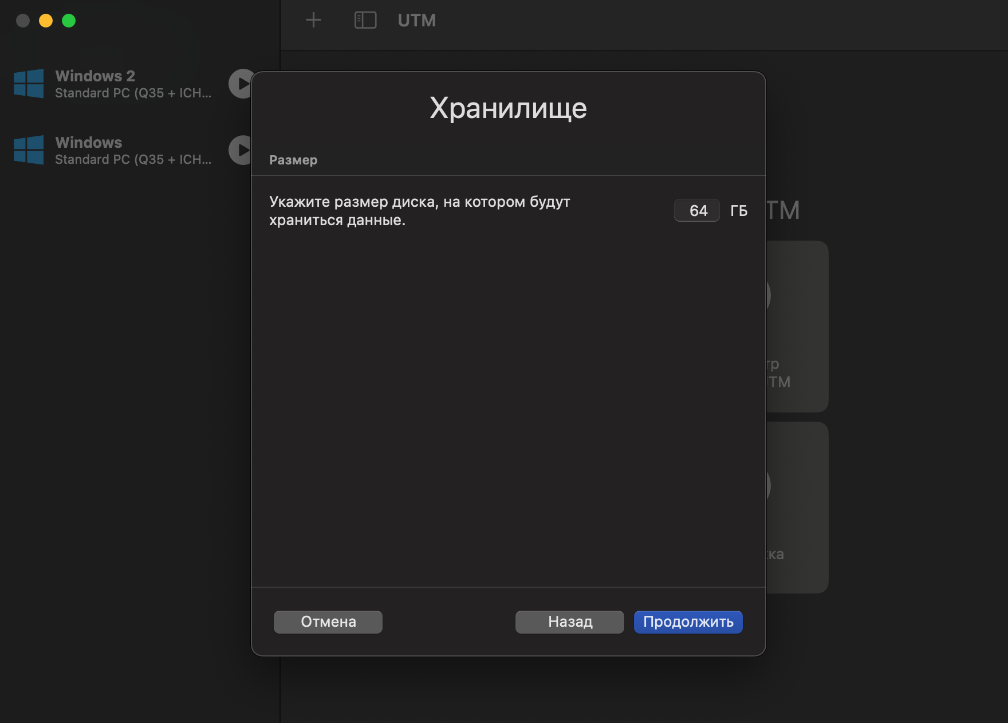
Task: Click the UTM window title
Action: click(x=417, y=21)
